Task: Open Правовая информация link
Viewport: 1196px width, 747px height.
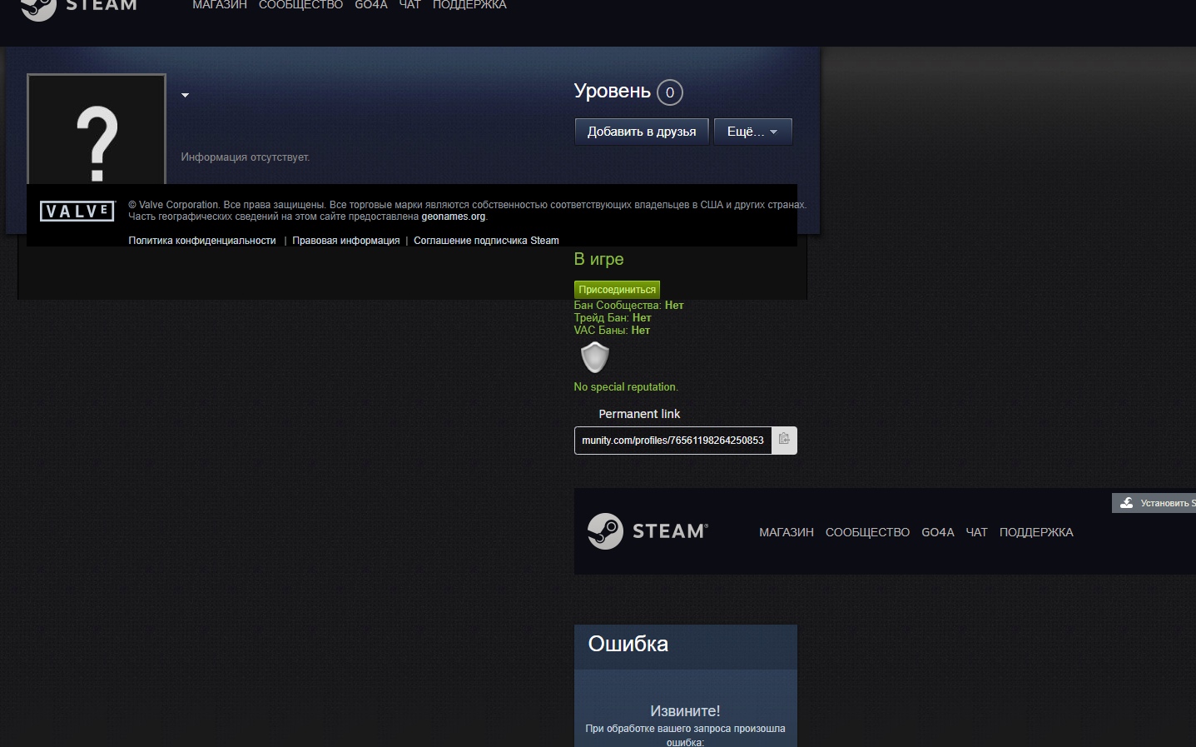Action: 346,241
